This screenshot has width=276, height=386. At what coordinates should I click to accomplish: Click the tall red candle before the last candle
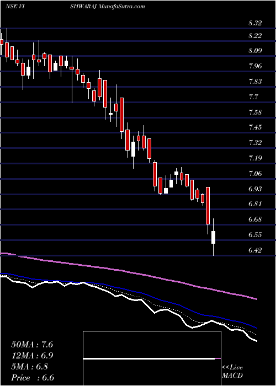pos(208,206)
